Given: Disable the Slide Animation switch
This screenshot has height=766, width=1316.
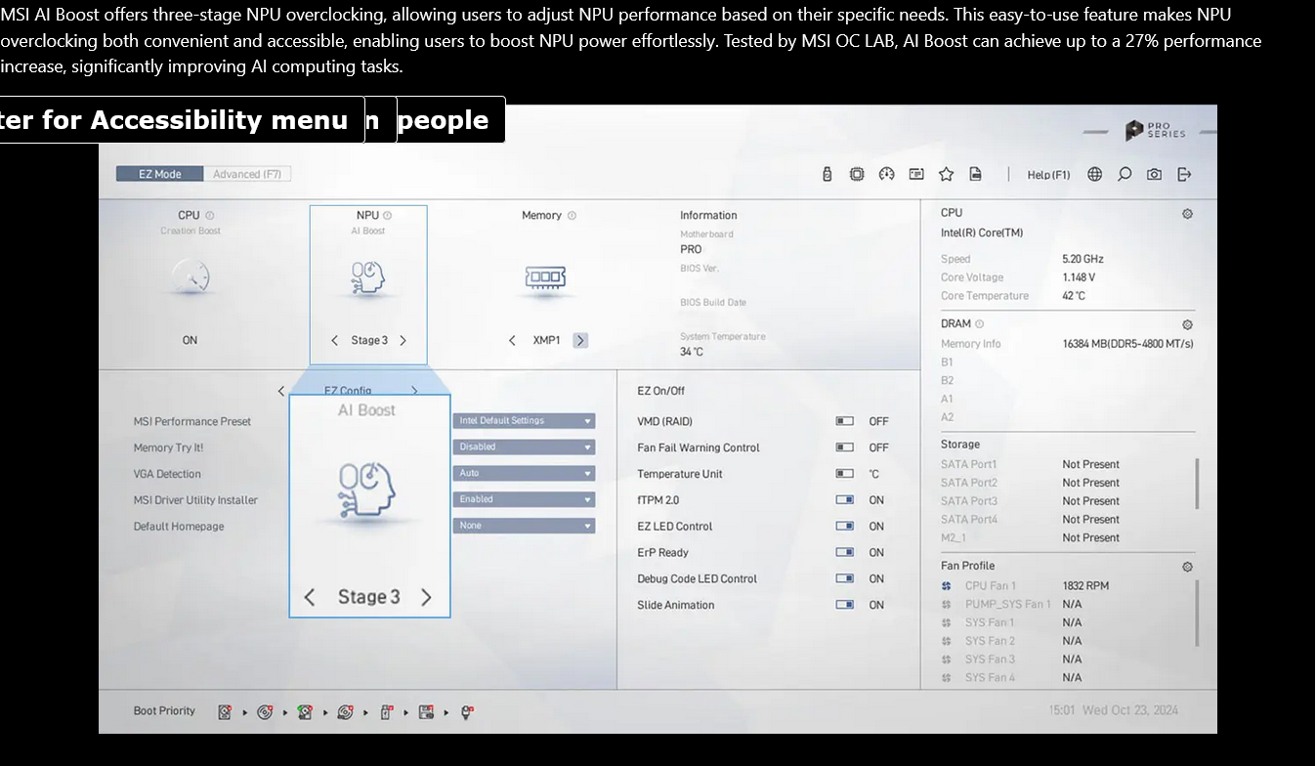Looking at the screenshot, I should (x=844, y=605).
